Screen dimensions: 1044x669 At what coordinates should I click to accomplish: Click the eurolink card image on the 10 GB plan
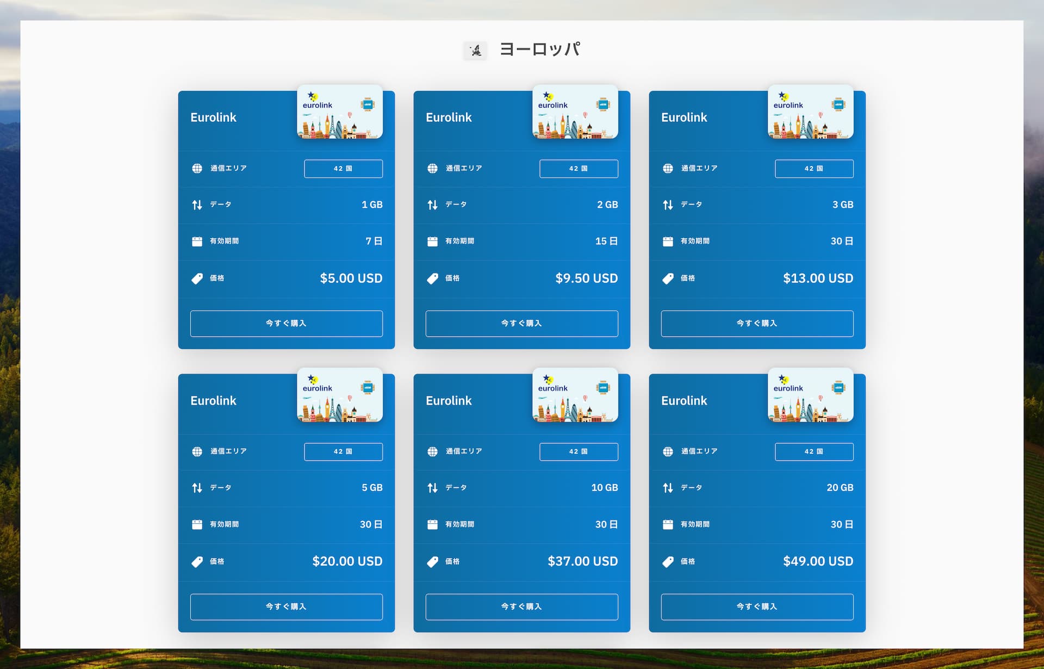[575, 395]
